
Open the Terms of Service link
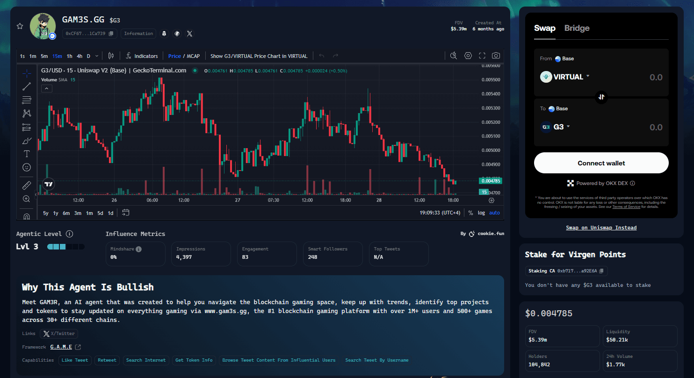point(626,207)
